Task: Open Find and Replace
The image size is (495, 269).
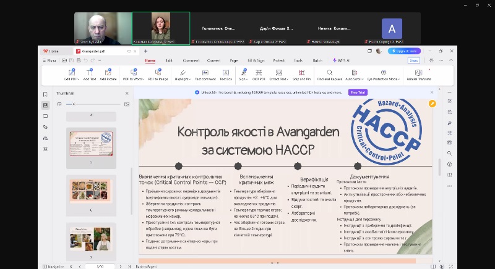Action: tap(330, 75)
